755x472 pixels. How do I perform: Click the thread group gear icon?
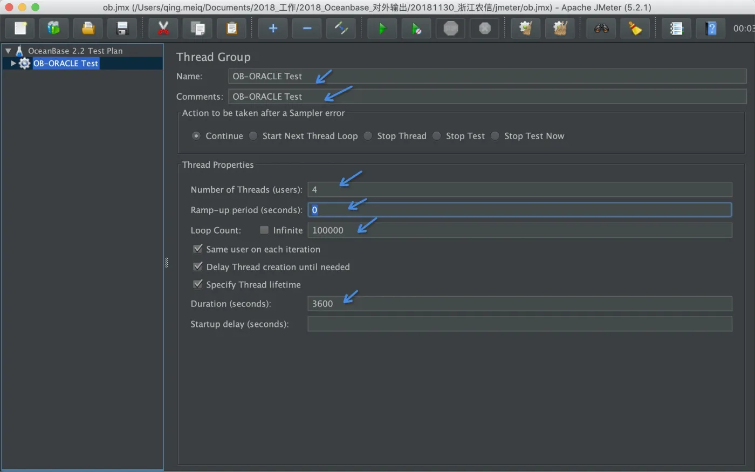click(25, 64)
